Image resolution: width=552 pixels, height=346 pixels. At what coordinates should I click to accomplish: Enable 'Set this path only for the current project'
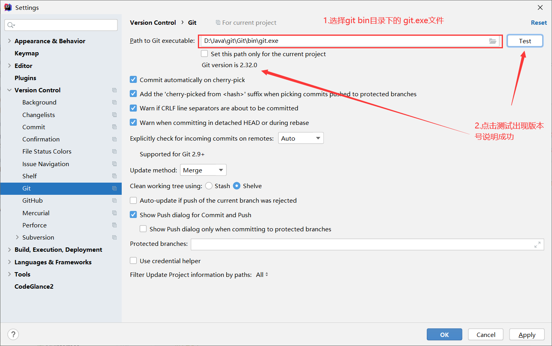click(x=204, y=54)
